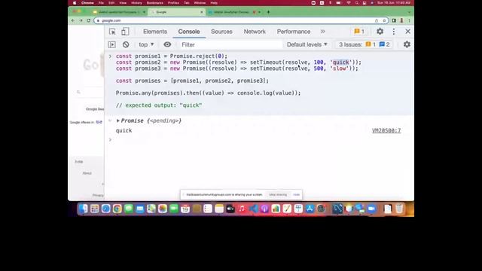Image resolution: width=482 pixels, height=271 pixels.
Task: Click the warning issues badge in DevTools header
Action: coord(359,32)
